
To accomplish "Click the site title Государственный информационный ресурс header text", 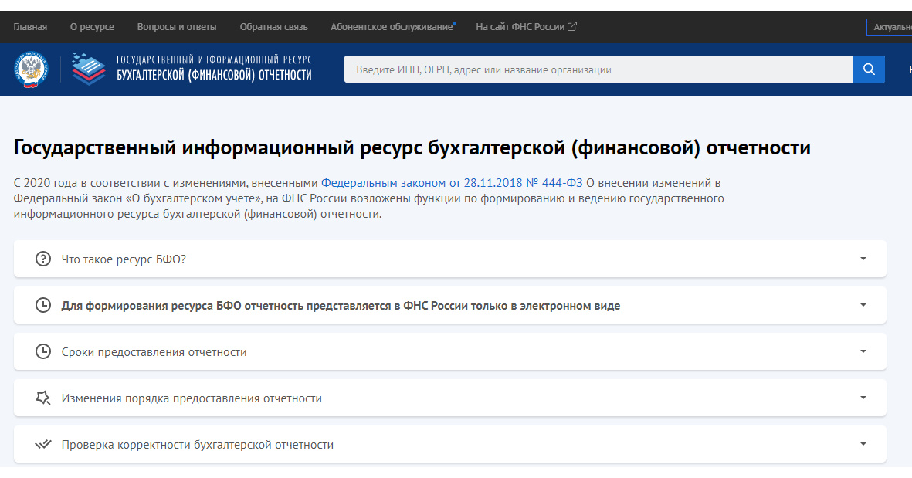I will [x=214, y=67].
